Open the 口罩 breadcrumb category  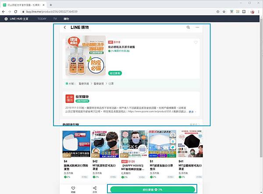(111, 84)
